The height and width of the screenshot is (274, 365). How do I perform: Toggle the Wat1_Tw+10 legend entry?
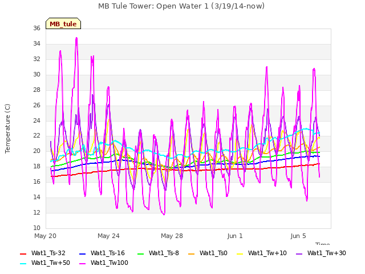pos(262,253)
